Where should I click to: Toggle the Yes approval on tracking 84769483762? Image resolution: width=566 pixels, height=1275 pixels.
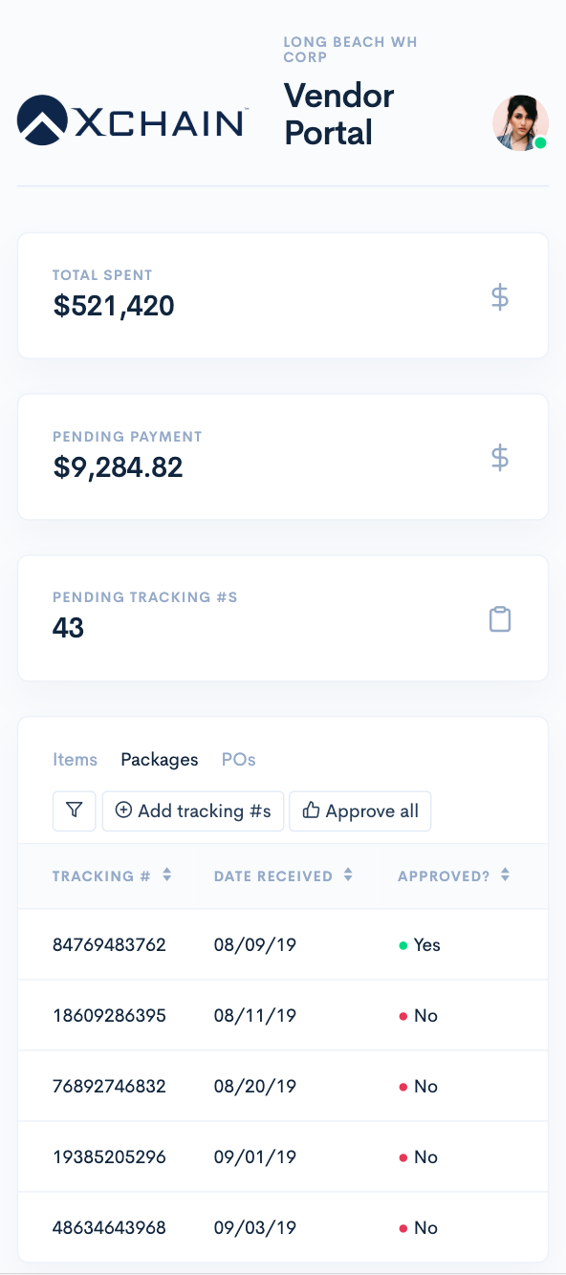point(421,944)
